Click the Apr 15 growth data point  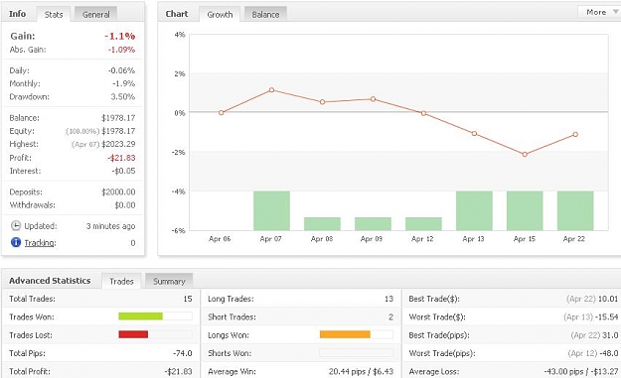coord(525,155)
